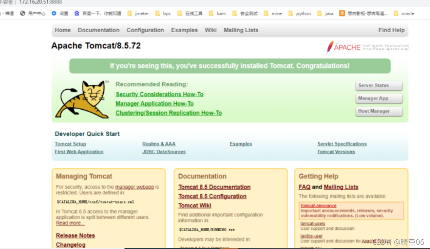The width and height of the screenshot is (430, 249).
Task: Open Examples in the nav bar
Action: (x=184, y=30)
